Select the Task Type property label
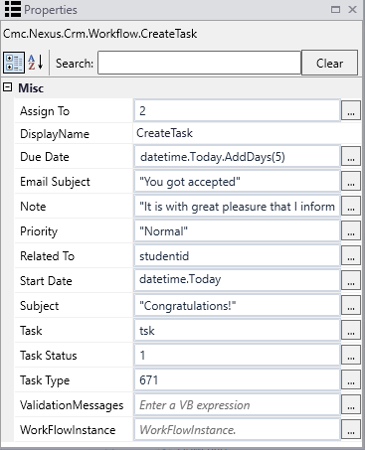Screen dimensions: 365x450 [45, 380]
